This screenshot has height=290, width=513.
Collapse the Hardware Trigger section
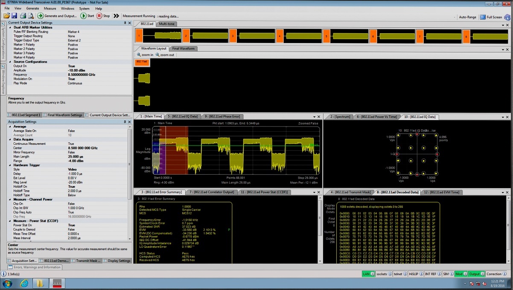pyautogui.click(x=10, y=165)
